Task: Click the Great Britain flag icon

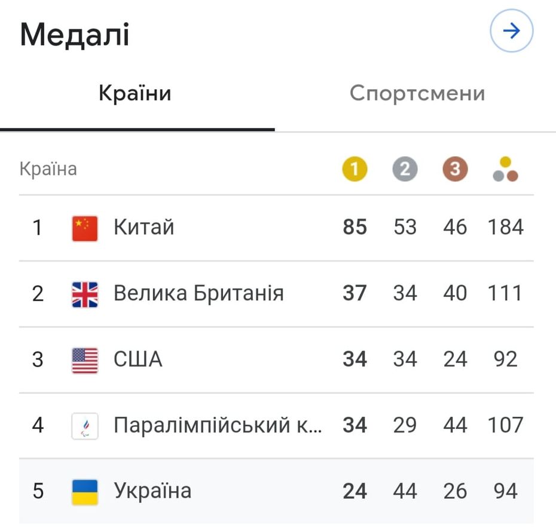Action: 85,294
